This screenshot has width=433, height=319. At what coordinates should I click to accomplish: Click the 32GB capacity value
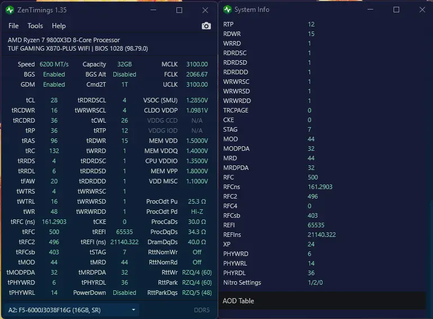125,64
